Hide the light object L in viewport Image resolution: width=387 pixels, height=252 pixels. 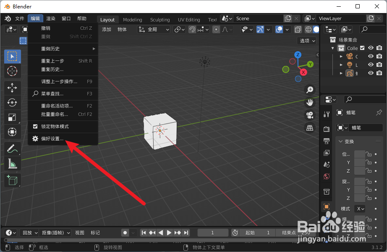(x=371, y=65)
